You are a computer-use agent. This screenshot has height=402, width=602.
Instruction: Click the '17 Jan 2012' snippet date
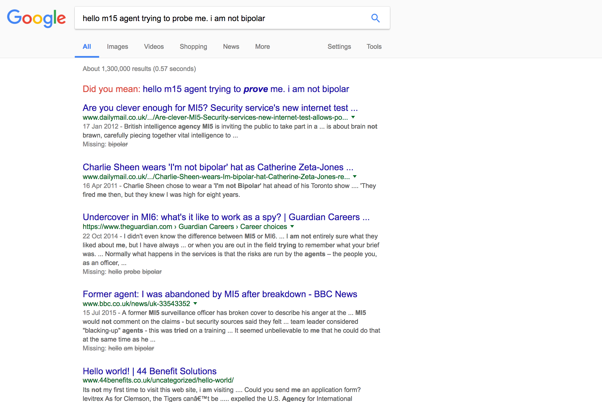[x=101, y=126]
